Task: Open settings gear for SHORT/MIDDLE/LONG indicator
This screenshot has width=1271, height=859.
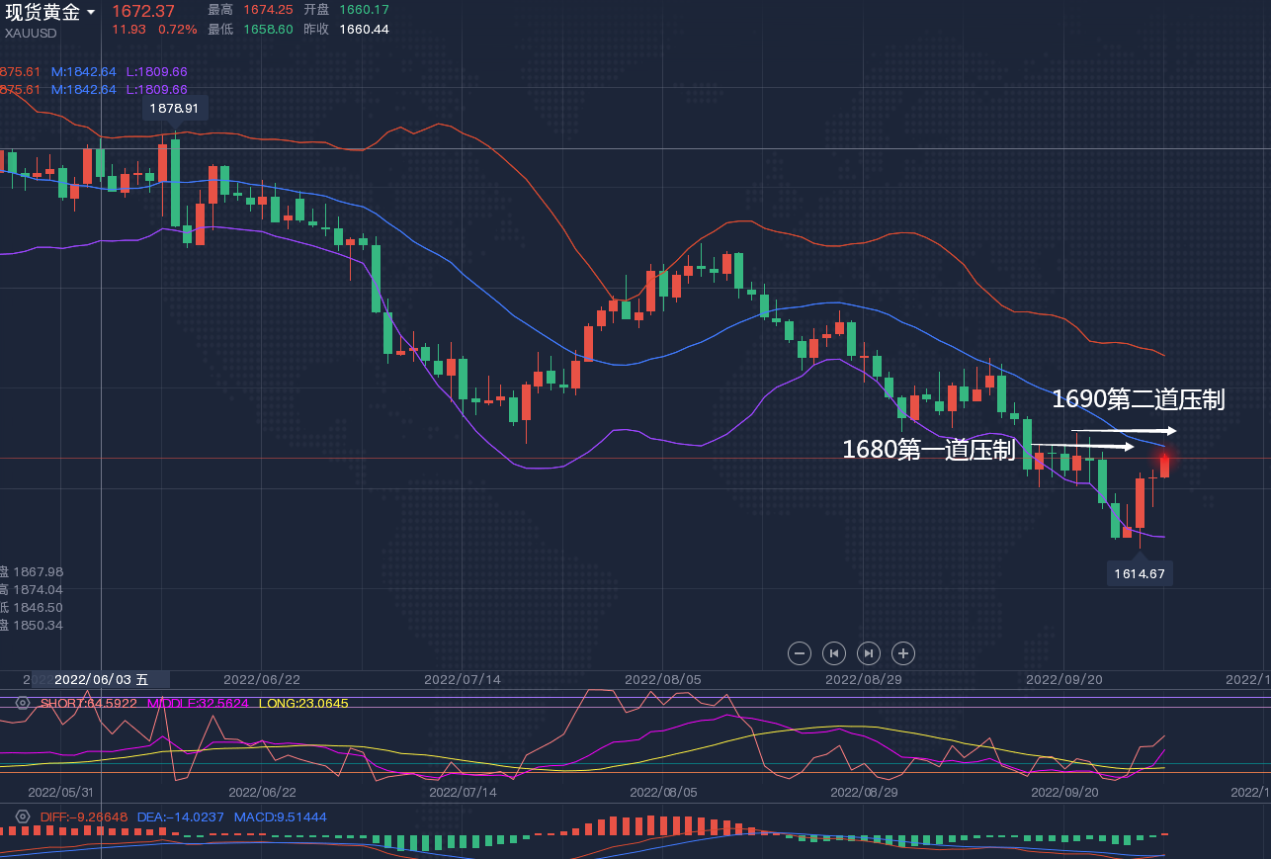Action: coord(23,703)
